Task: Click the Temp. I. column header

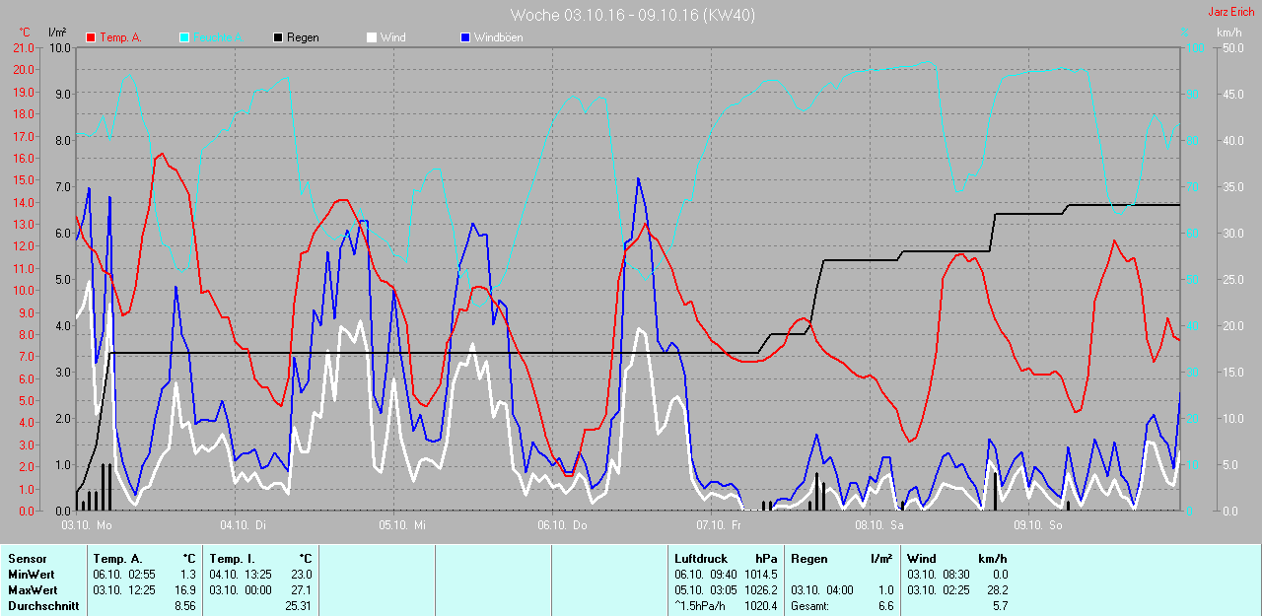Action: click(232, 559)
